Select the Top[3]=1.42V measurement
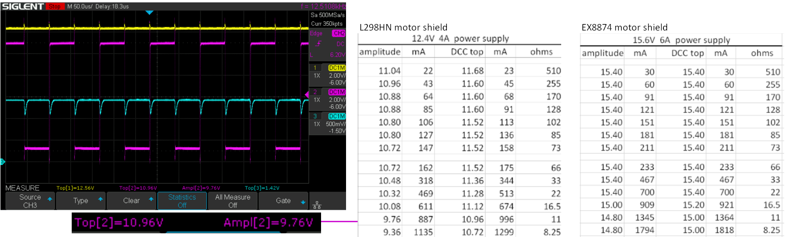Image resolution: width=786 pixels, height=237 pixels. click(262, 188)
